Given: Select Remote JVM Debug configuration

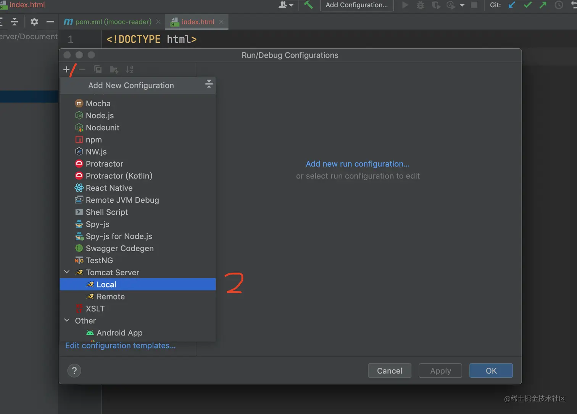Looking at the screenshot, I should click(x=138, y=200).
